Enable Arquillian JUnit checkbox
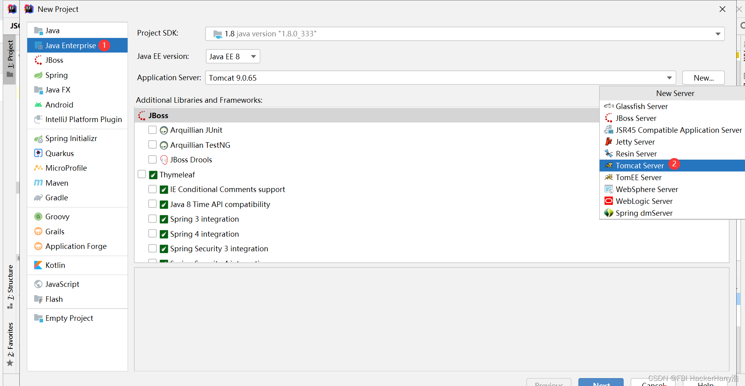 (152, 130)
